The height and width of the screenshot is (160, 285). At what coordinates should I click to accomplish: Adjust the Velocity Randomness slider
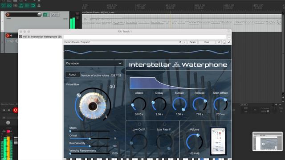point(90,154)
